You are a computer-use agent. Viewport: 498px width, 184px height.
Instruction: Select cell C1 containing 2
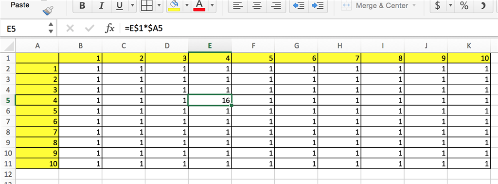pyautogui.click(x=124, y=58)
